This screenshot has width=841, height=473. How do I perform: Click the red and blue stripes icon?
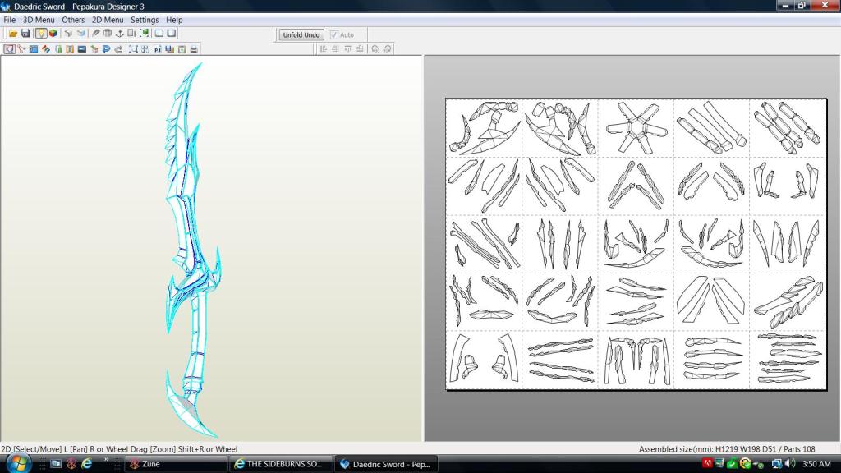[46, 48]
